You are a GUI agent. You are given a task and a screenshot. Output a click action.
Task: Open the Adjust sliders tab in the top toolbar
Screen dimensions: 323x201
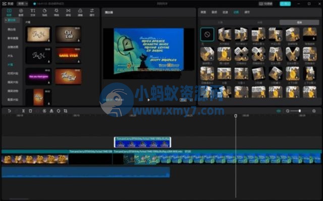(x=92, y=12)
